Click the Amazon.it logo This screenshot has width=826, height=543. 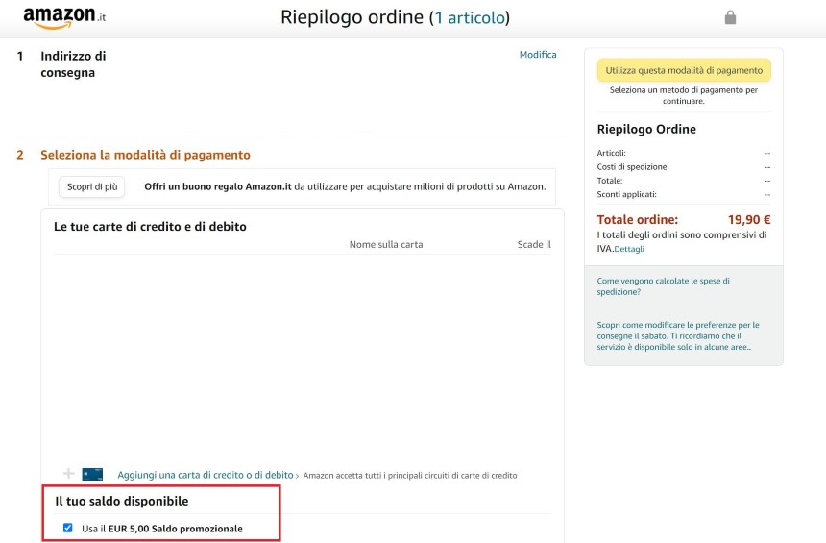(64, 17)
